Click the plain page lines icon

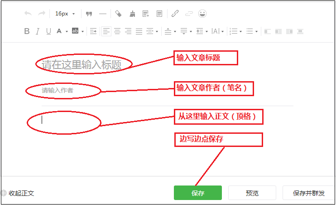(x=159, y=14)
